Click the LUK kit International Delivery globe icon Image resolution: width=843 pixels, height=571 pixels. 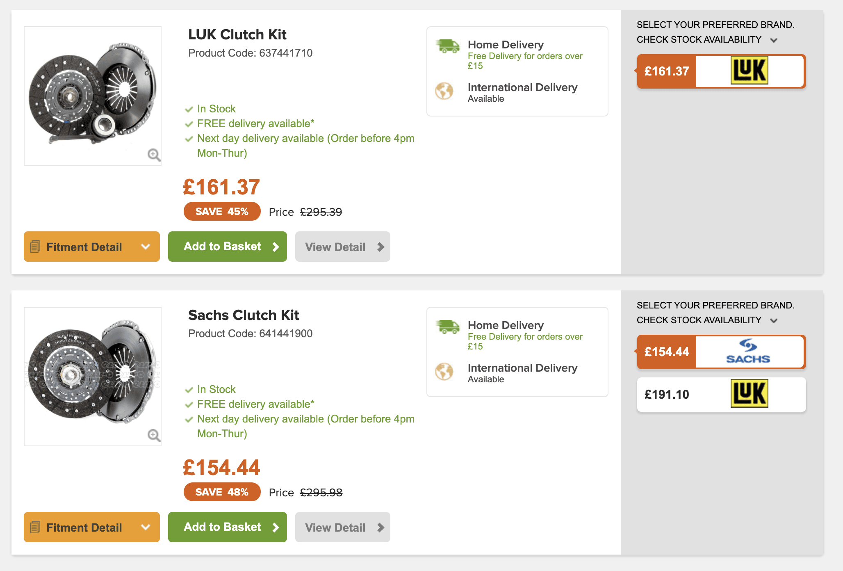pos(444,91)
